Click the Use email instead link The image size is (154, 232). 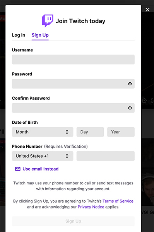point(40,169)
